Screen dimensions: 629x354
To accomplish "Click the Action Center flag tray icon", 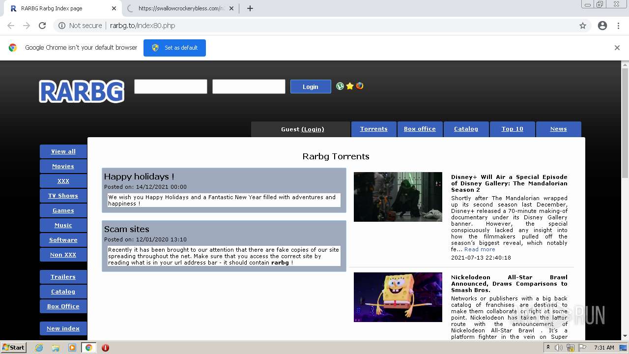I will pyautogui.click(x=583, y=348).
